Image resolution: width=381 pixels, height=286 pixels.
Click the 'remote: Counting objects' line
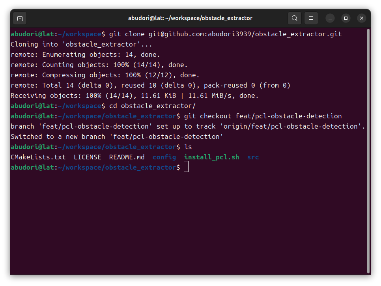tap(99, 65)
